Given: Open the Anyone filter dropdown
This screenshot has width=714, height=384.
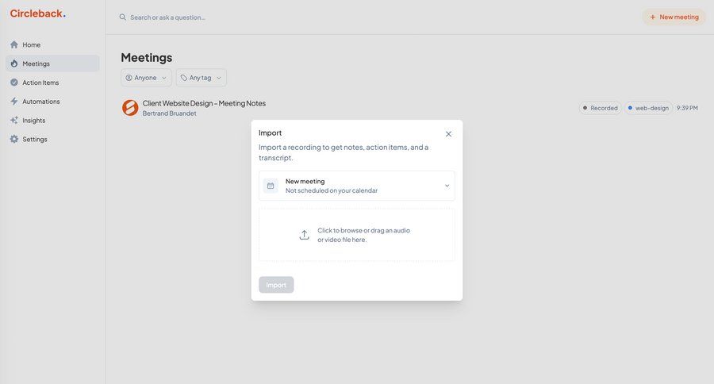Looking at the screenshot, I should (146, 78).
